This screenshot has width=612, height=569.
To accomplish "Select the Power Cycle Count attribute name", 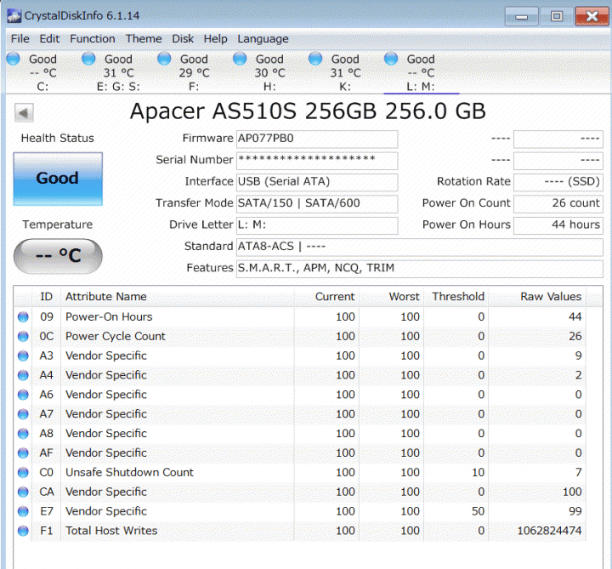I will pyautogui.click(x=115, y=336).
